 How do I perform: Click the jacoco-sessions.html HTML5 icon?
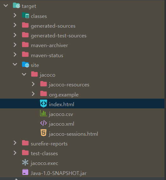43,133
